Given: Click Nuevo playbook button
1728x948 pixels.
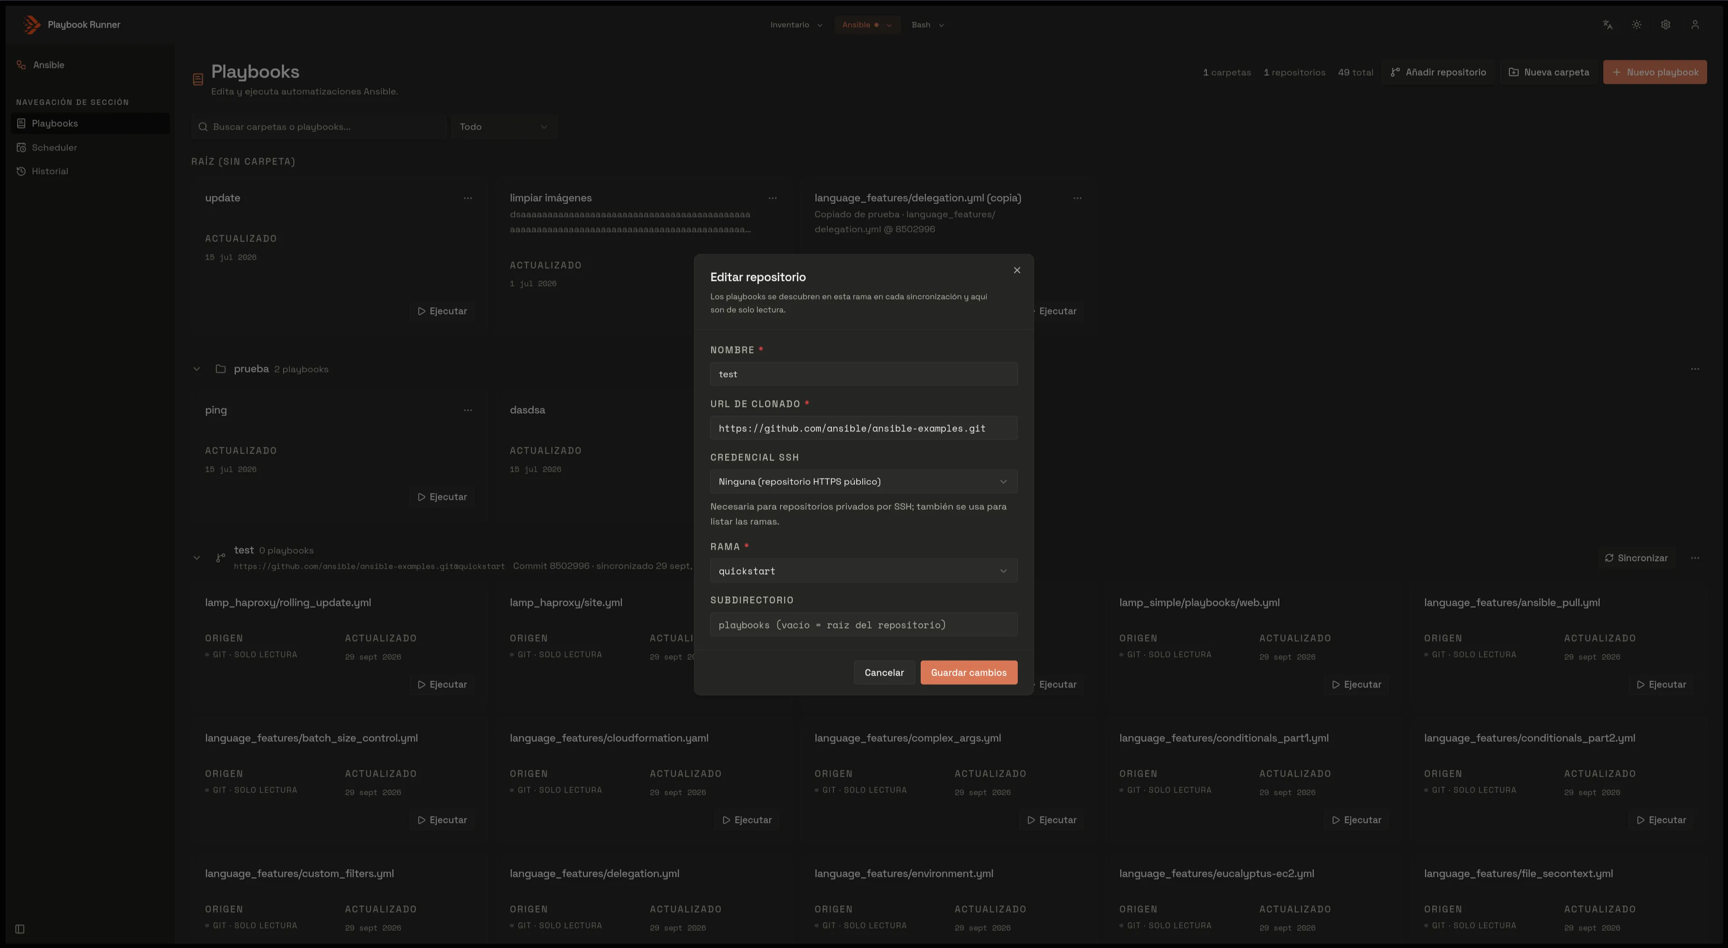Looking at the screenshot, I should tap(1655, 73).
